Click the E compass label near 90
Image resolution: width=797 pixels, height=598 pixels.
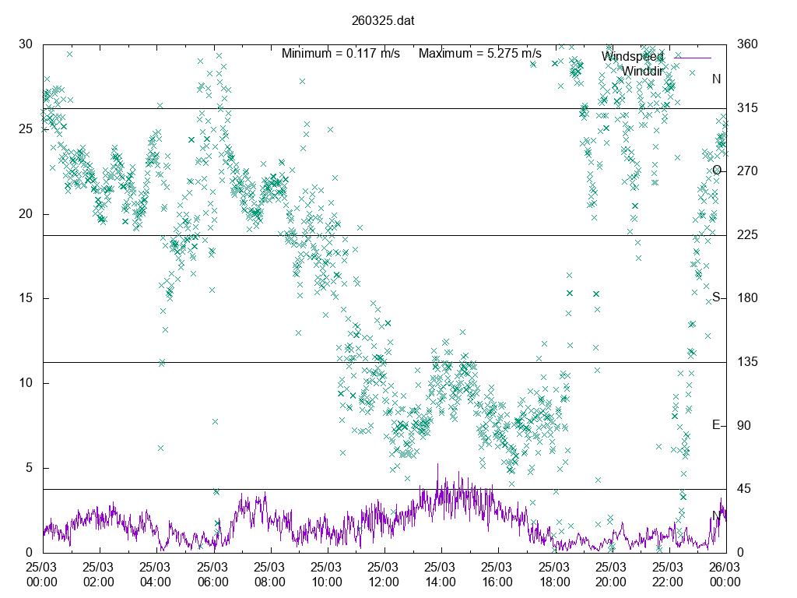coord(716,425)
